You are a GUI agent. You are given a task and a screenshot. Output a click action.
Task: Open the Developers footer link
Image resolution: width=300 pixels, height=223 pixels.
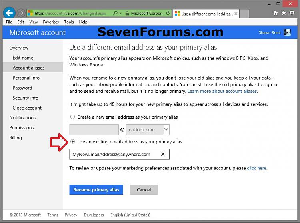pyautogui.click(x=94, y=215)
